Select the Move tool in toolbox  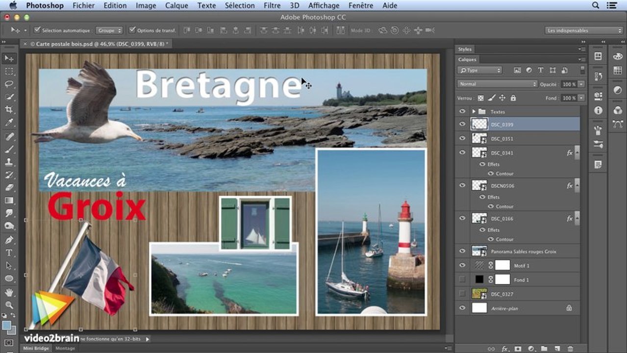(x=9, y=58)
